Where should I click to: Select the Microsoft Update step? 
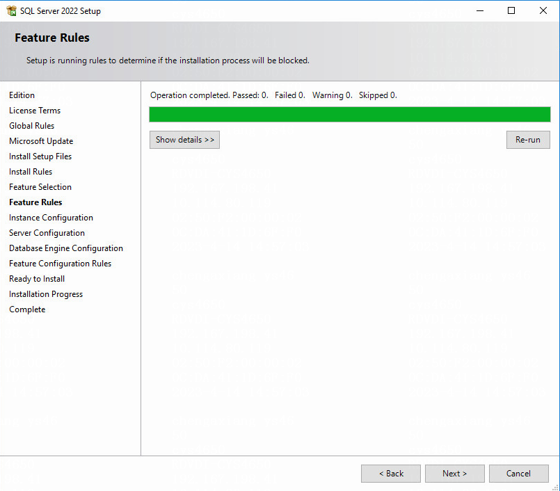tap(41, 141)
